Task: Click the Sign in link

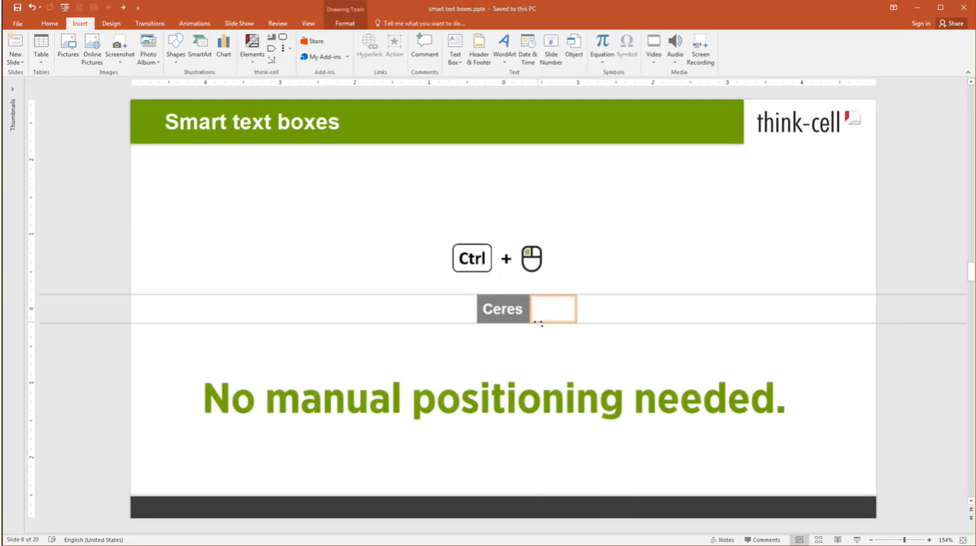Action: (921, 24)
